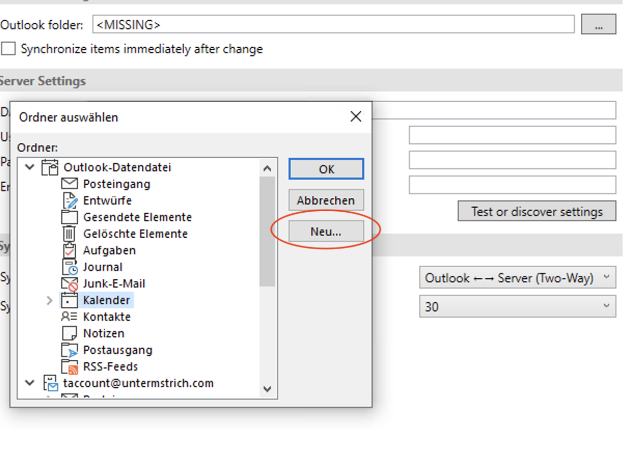
Task: Collapse the Outlook-Datendatei tree node
Action: [x=30, y=167]
